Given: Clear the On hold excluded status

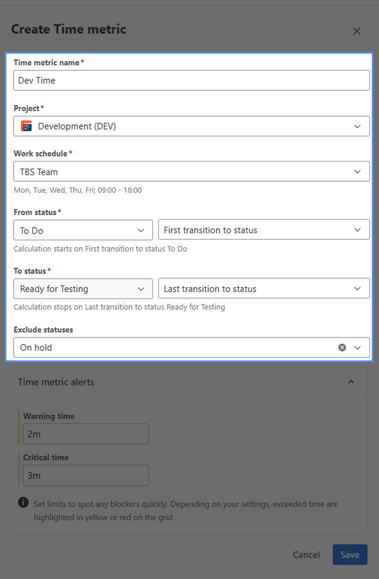Looking at the screenshot, I should click(342, 347).
